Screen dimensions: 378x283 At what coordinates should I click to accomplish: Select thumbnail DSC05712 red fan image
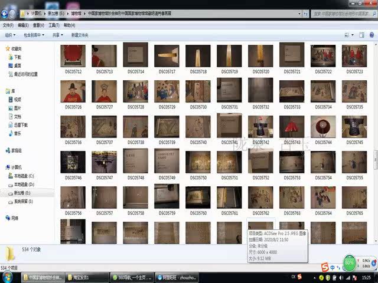[x=73, y=56]
